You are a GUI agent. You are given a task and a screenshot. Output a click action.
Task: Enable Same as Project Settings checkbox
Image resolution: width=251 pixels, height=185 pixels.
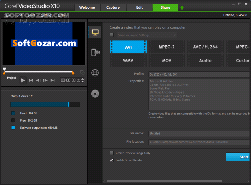point(112,35)
